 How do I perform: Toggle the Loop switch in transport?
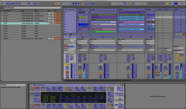[x=129, y=4]
